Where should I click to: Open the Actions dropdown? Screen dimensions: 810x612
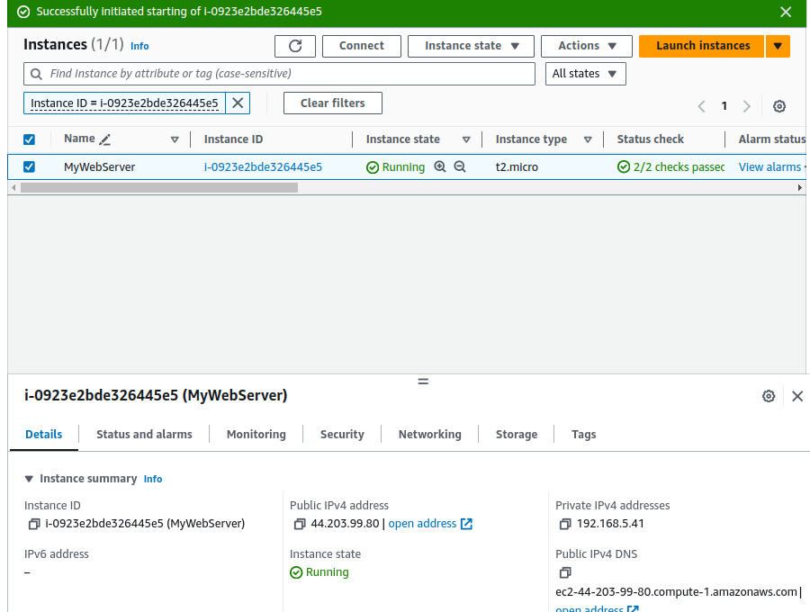(x=586, y=46)
